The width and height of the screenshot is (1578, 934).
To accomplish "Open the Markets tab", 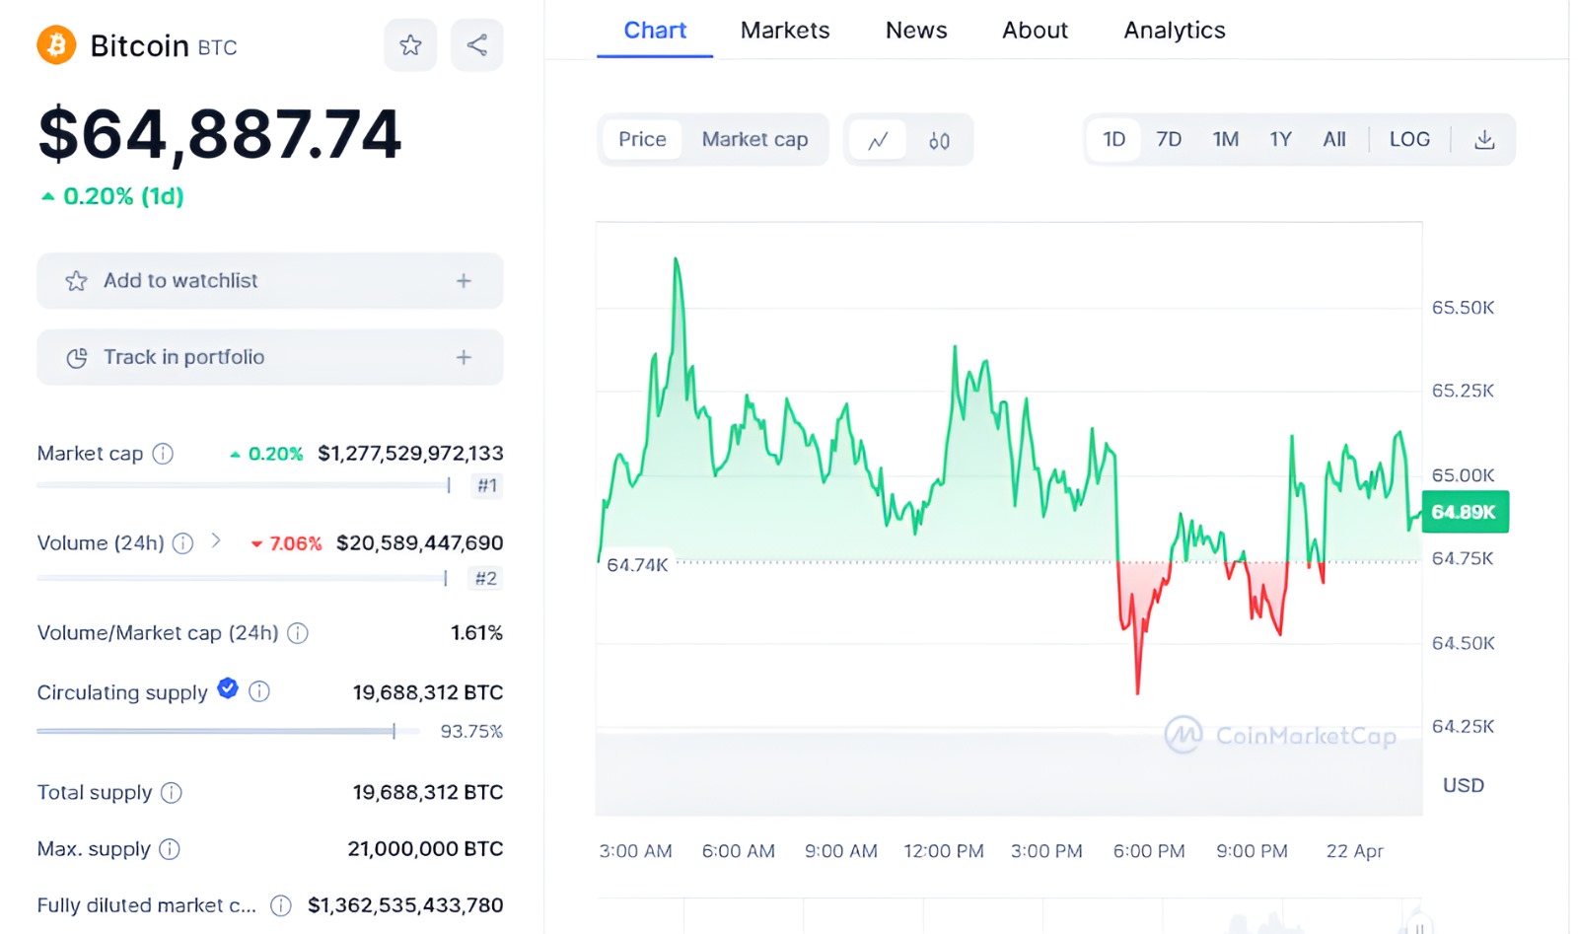I will [x=785, y=31].
